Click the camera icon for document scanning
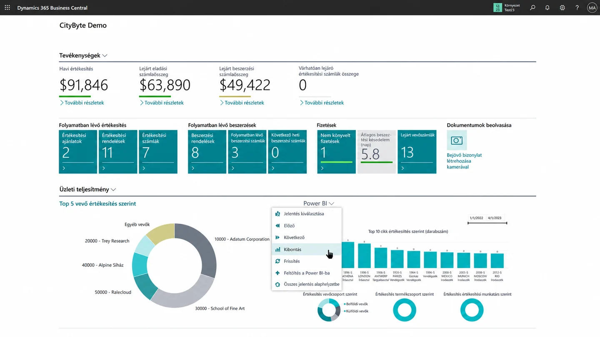600x337 pixels. (x=457, y=140)
